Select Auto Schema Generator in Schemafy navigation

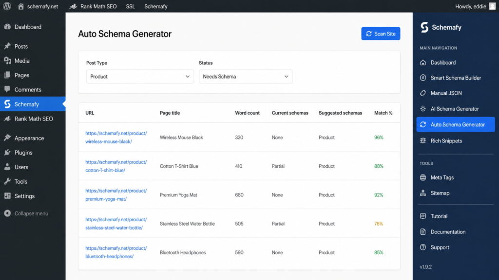[x=456, y=124]
